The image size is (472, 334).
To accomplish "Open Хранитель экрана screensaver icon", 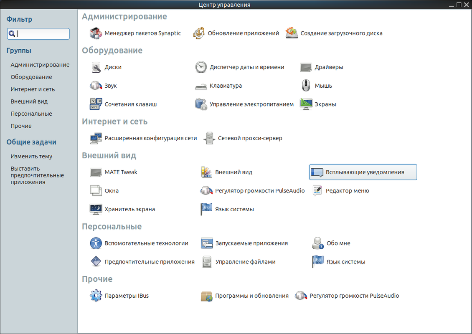I will pos(96,209).
